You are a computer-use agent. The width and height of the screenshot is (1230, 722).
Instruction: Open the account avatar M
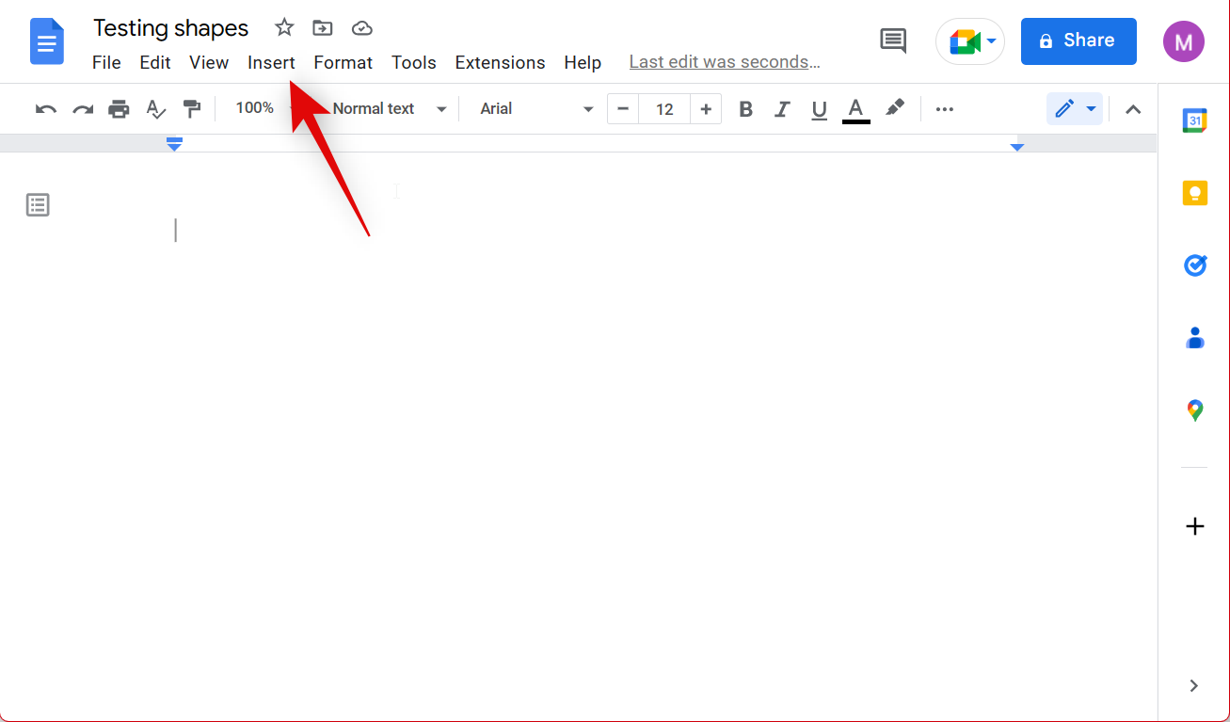coord(1183,41)
